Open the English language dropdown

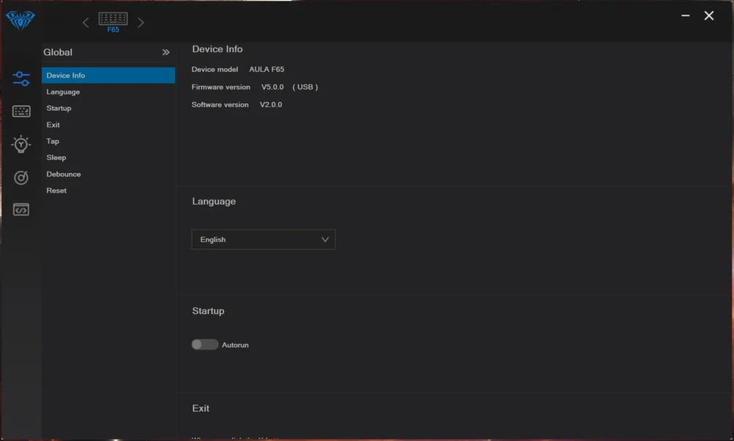264,239
